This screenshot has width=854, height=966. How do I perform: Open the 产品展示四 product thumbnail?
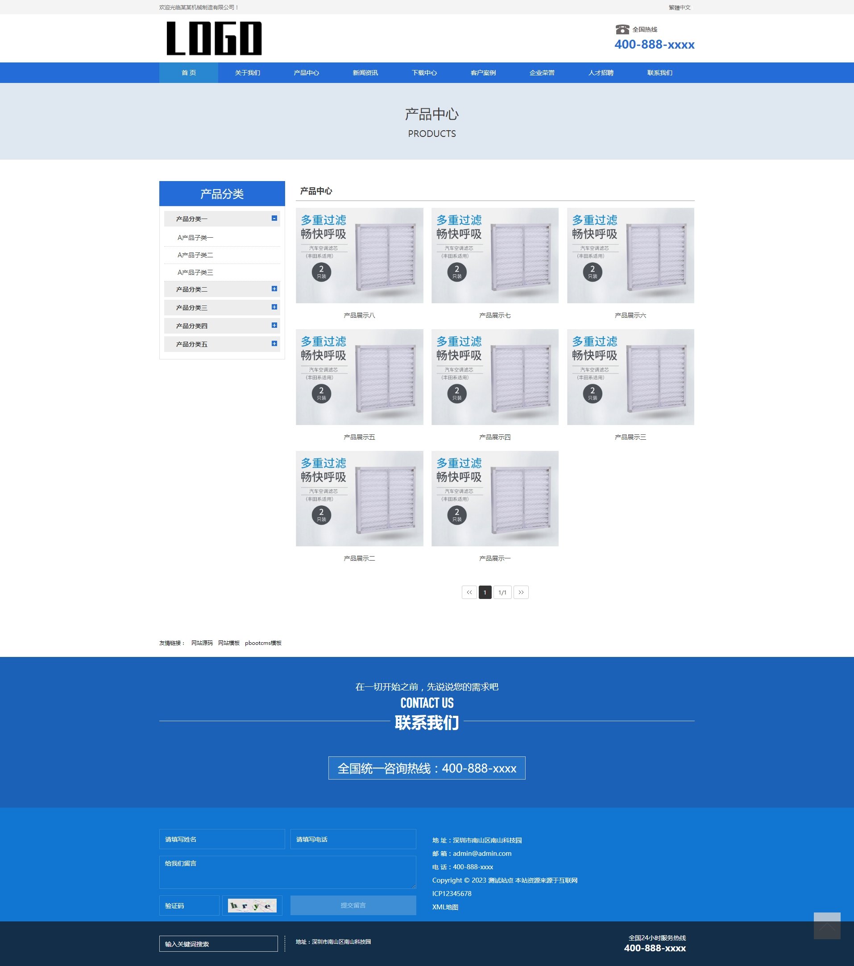coord(495,377)
